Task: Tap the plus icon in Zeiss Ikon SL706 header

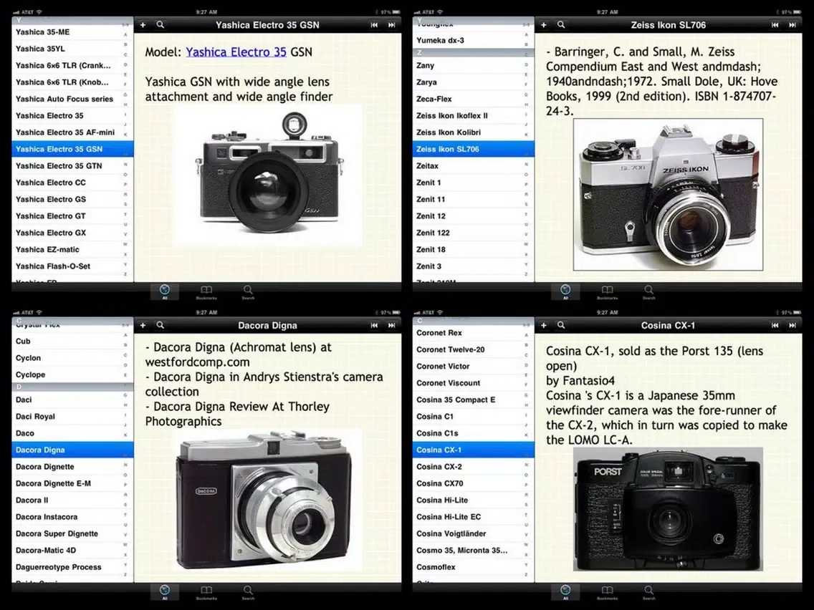Action: click(x=544, y=25)
